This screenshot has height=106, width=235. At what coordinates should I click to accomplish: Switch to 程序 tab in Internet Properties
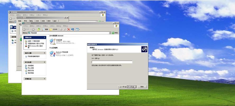point(49,21)
